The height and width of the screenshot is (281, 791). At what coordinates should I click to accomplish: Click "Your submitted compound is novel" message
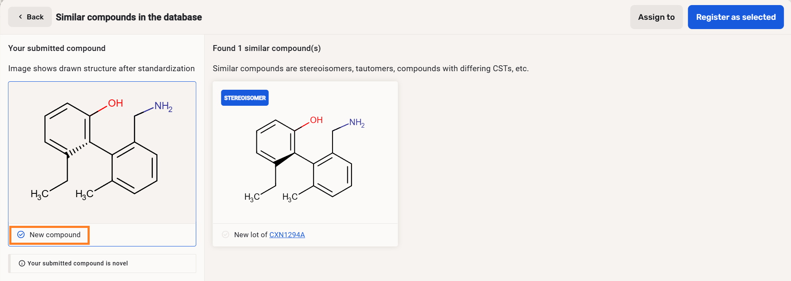pyautogui.click(x=77, y=263)
